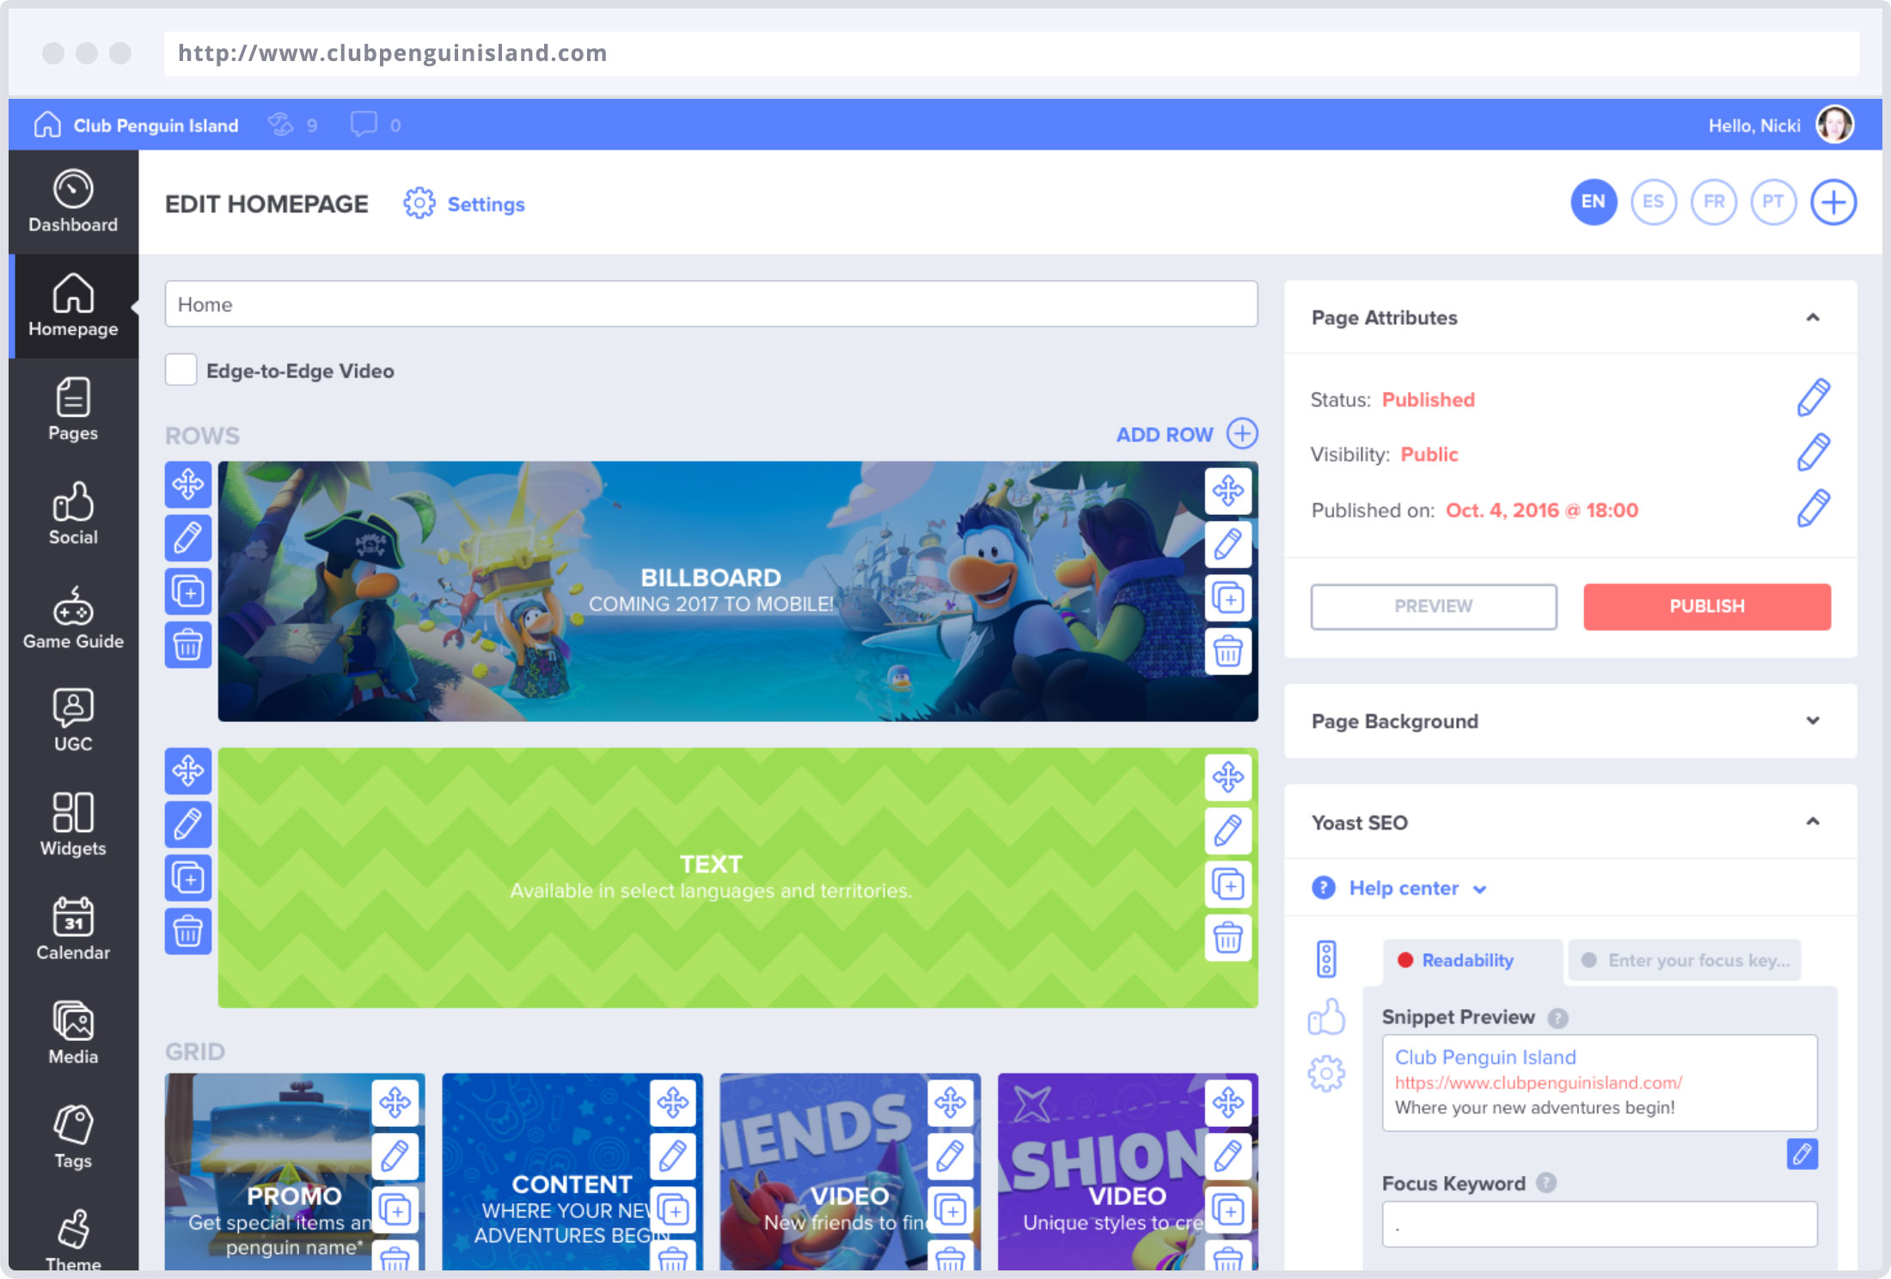Image resolution: width=1891 pixels, height=1279 pixels.
Task: Select the EN language tab
Action: click(1593, 202)
